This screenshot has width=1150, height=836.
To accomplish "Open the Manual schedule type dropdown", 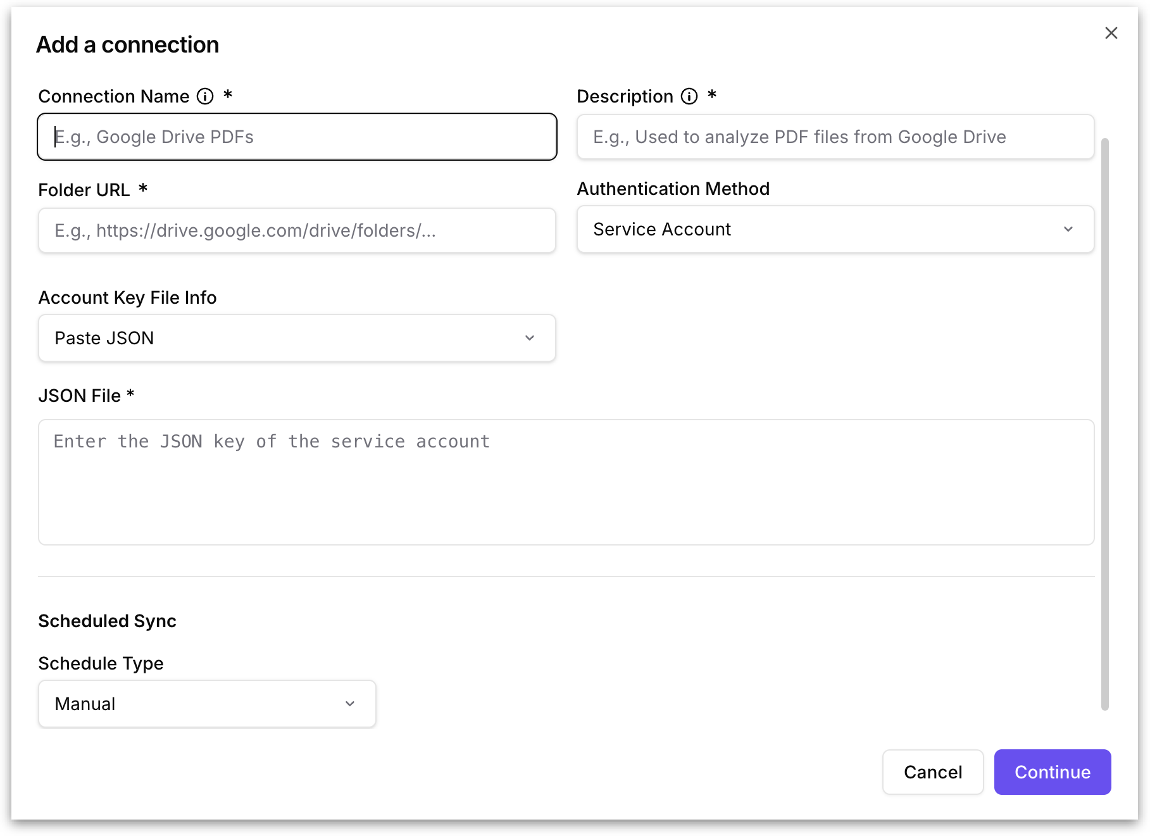I will tap(206, 704).
